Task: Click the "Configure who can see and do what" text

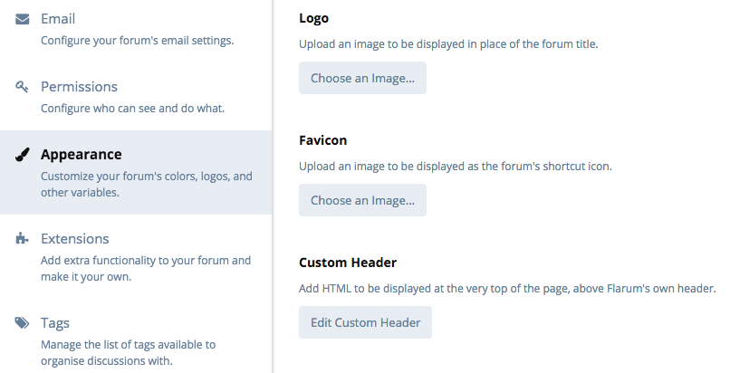Action: tap(132, 109)
